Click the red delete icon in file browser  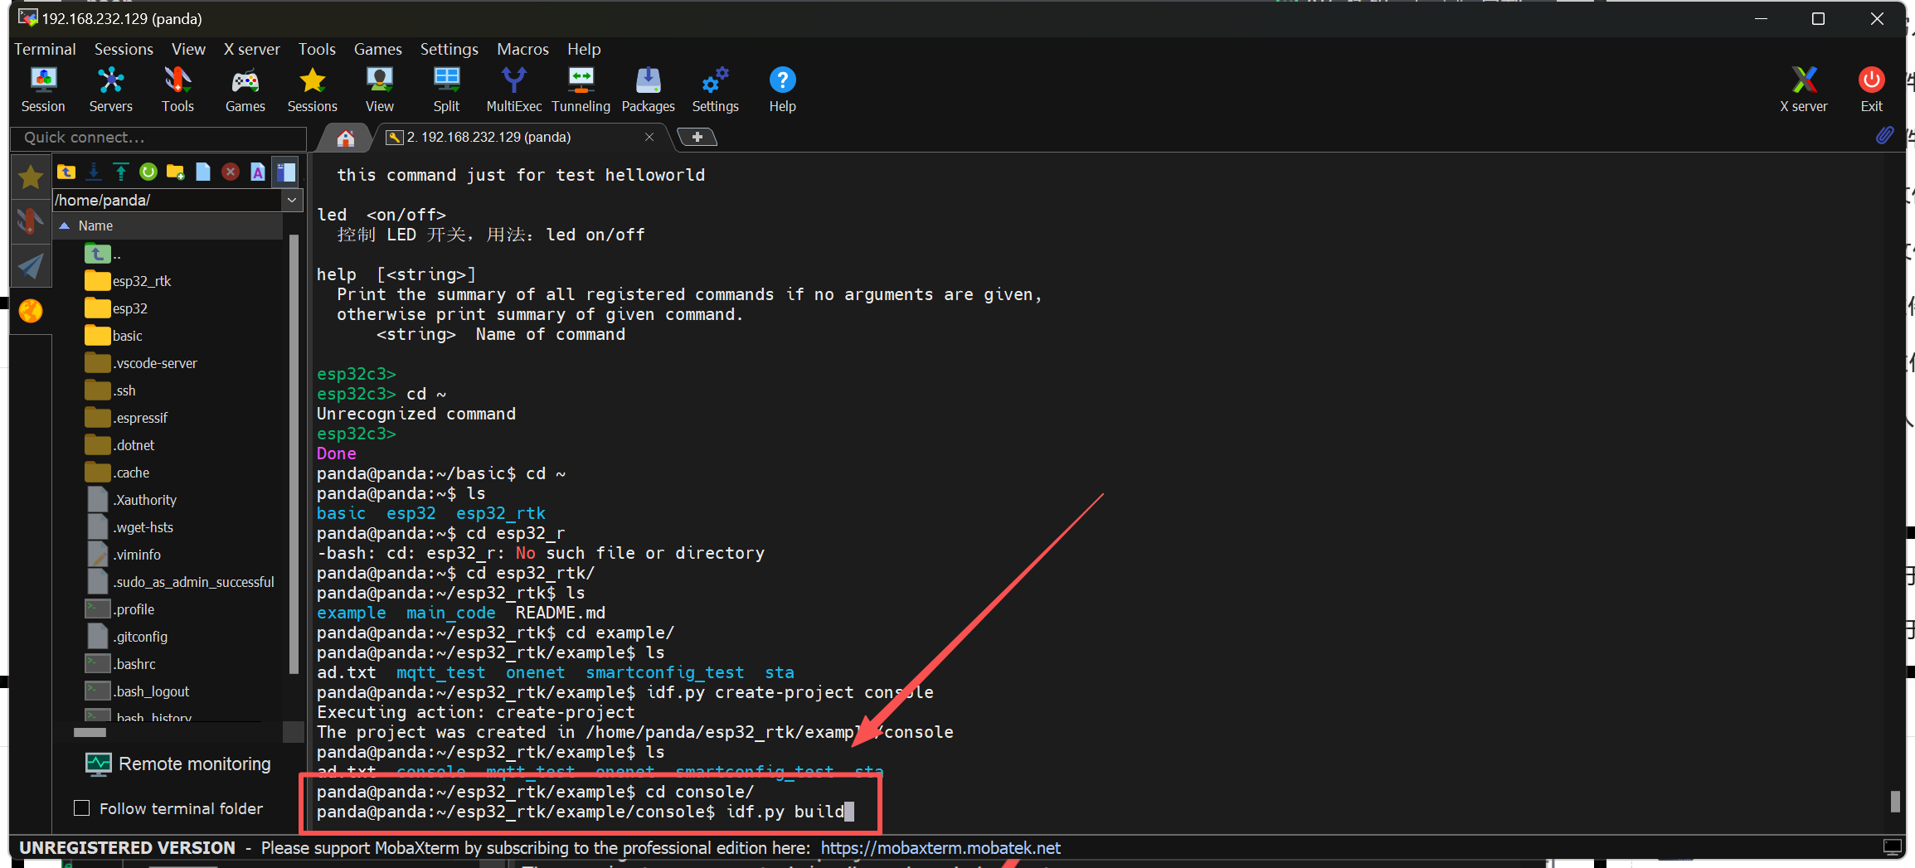[x=231, y=172]
